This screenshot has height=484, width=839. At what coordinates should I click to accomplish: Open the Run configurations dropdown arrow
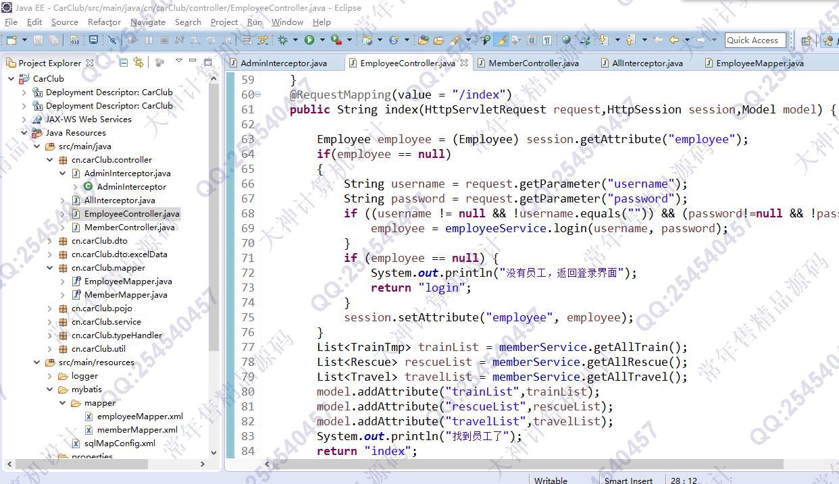pos(323,40)
